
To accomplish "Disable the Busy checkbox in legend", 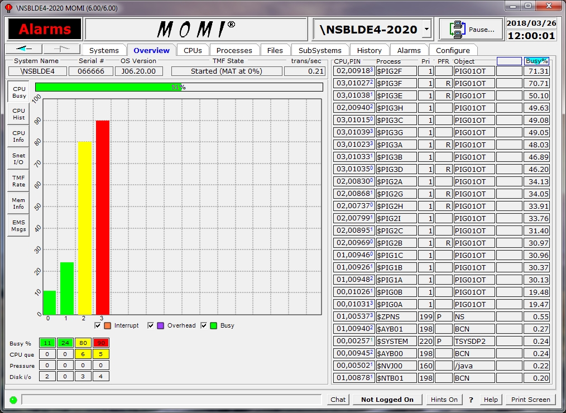I will pyautogui.click(x=204, y=325).
